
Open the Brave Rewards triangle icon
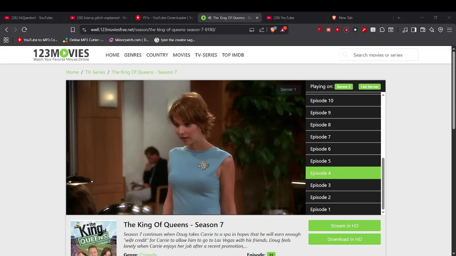click(x=283, y=30)
